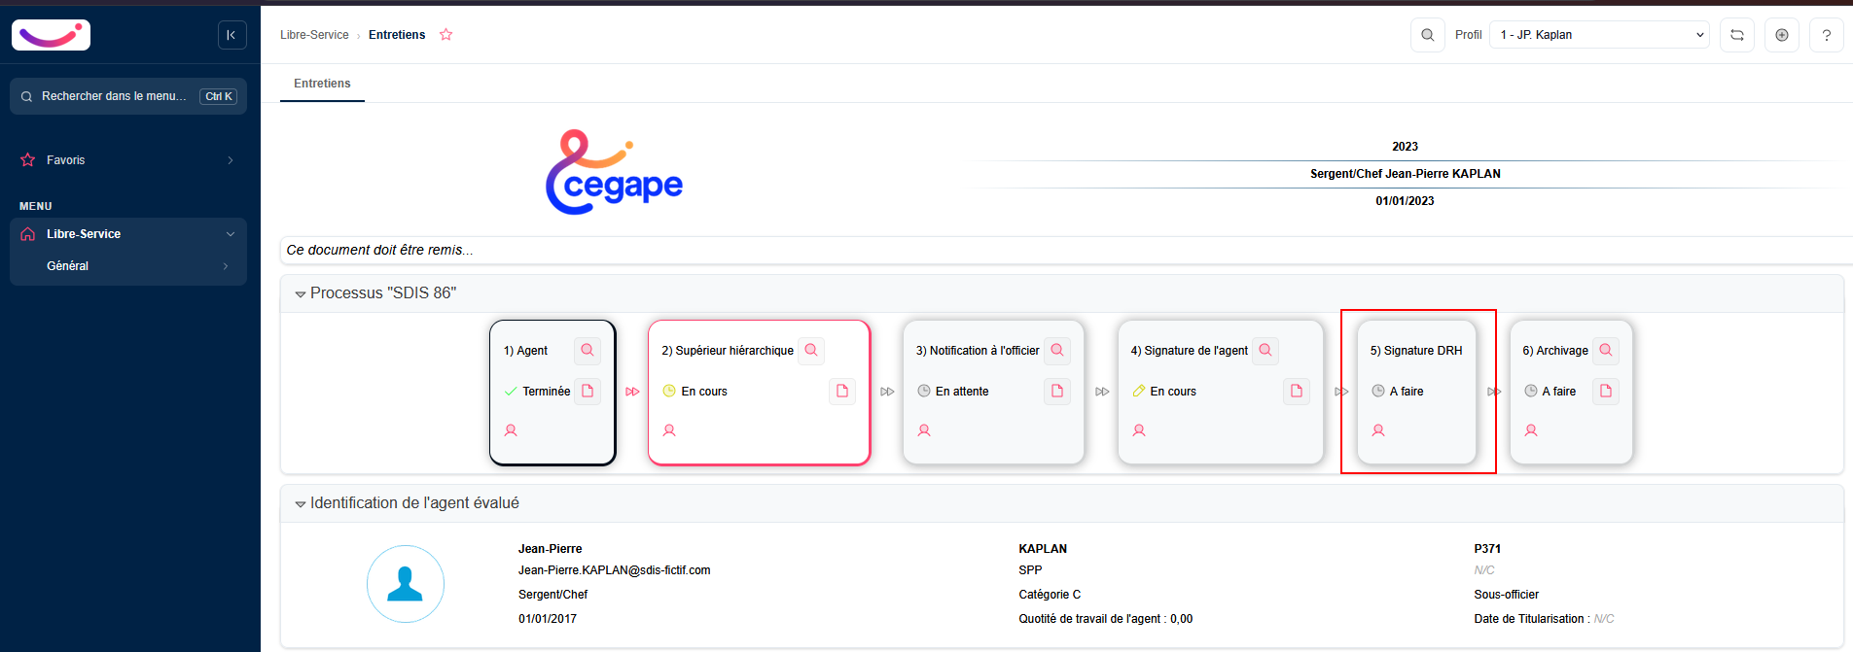Viewport: 1853px width, 652px height.
Task: Click the Jean-Pierre.KAPLAN@sdis-fictif.com email text
Action: click(x=615, y=570)
